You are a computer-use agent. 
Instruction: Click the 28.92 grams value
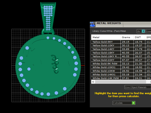(x=126, y=71)
